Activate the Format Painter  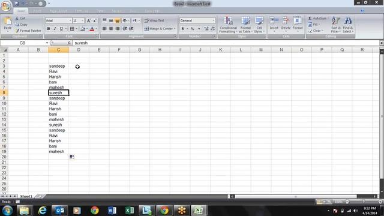tap(28, 31)
